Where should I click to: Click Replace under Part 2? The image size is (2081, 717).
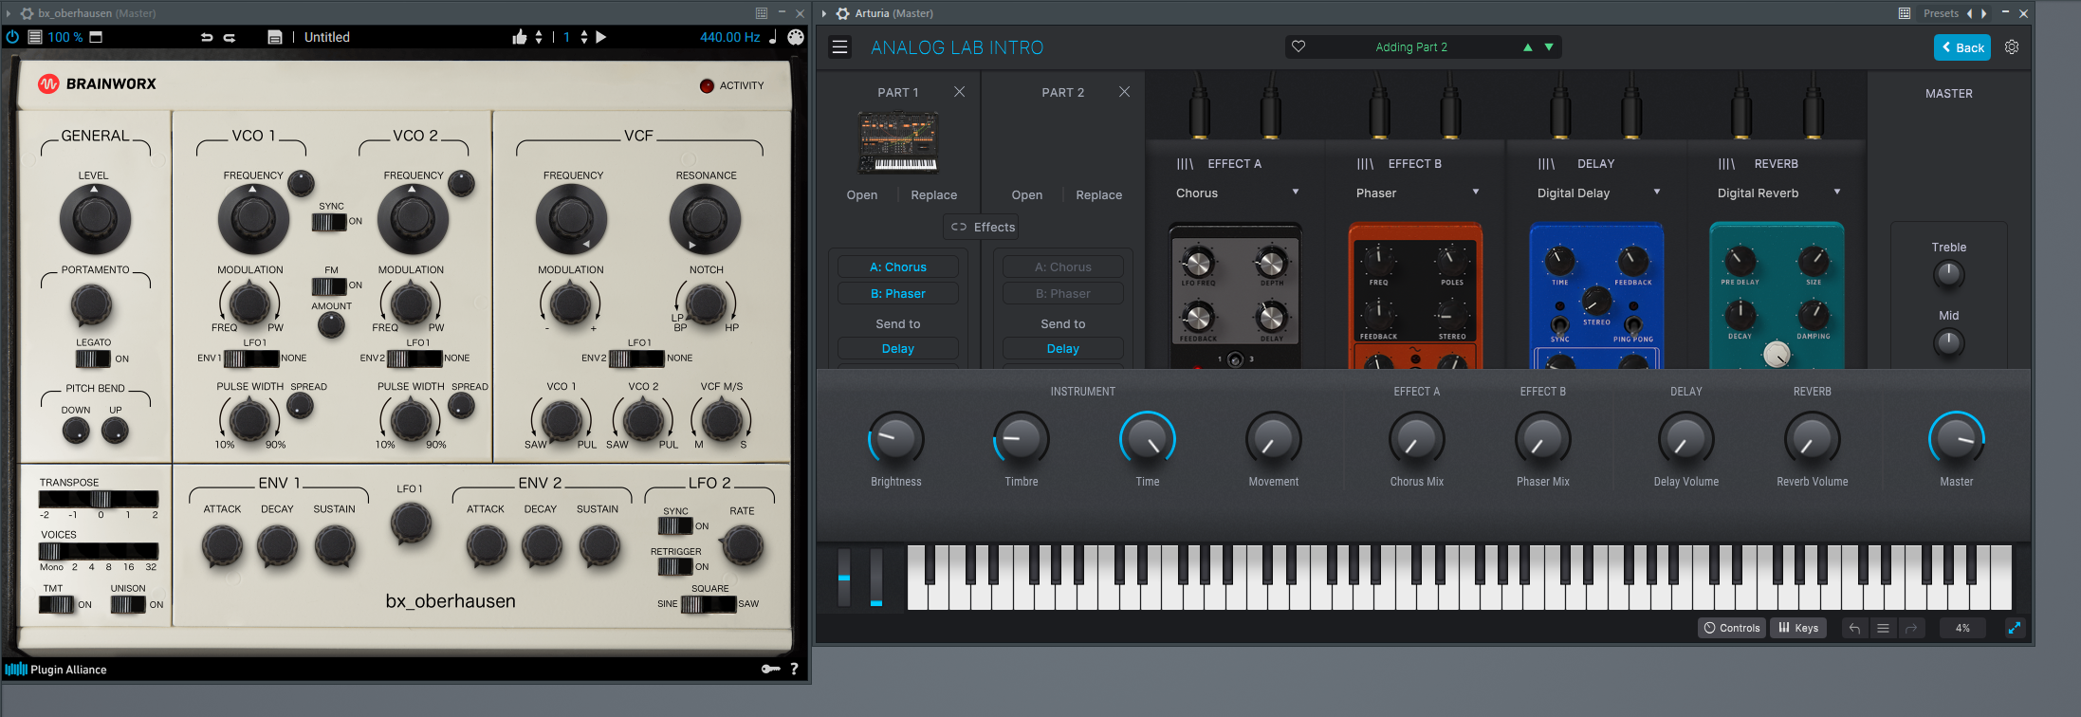1099,194
